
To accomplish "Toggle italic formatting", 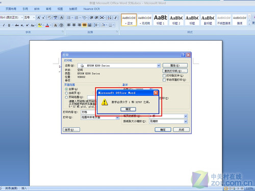I will pos(4,25).
